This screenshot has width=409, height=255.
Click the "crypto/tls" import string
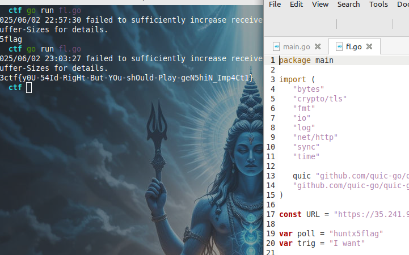pos(320,99)
